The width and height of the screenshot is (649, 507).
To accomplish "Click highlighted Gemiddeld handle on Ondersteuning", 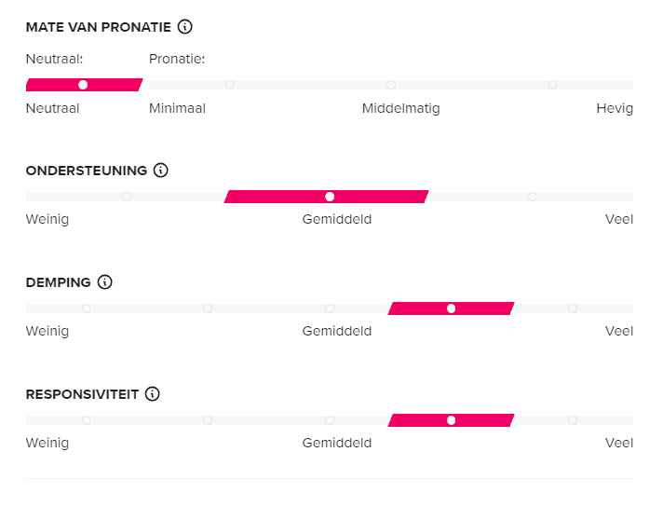I will 330,197.
